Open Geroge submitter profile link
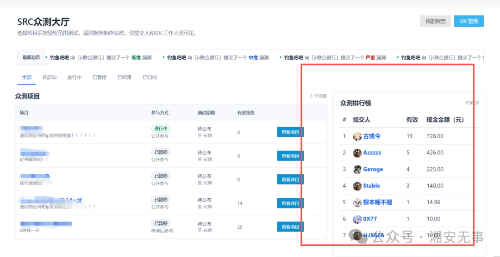This screenshot has width=500, height=257. pos(373,170)
